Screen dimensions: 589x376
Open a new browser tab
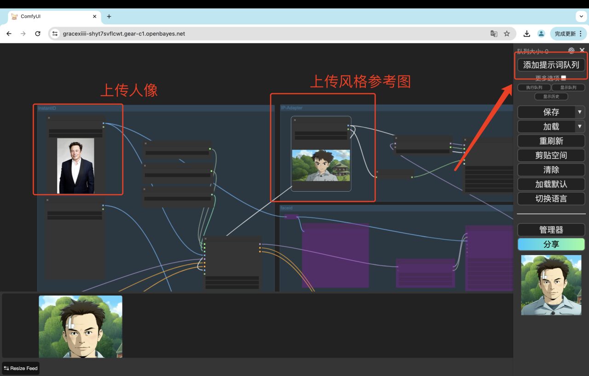tap(109, 17)
